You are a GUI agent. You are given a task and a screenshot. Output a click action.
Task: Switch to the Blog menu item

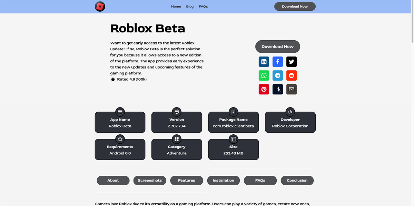coord(189,6)
